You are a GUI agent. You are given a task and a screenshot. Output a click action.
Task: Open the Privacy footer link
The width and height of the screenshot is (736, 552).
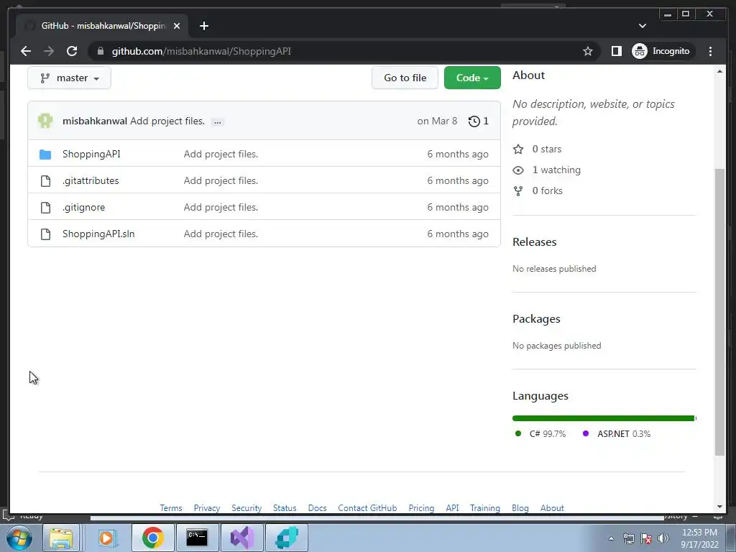click(x=207, y=508)
